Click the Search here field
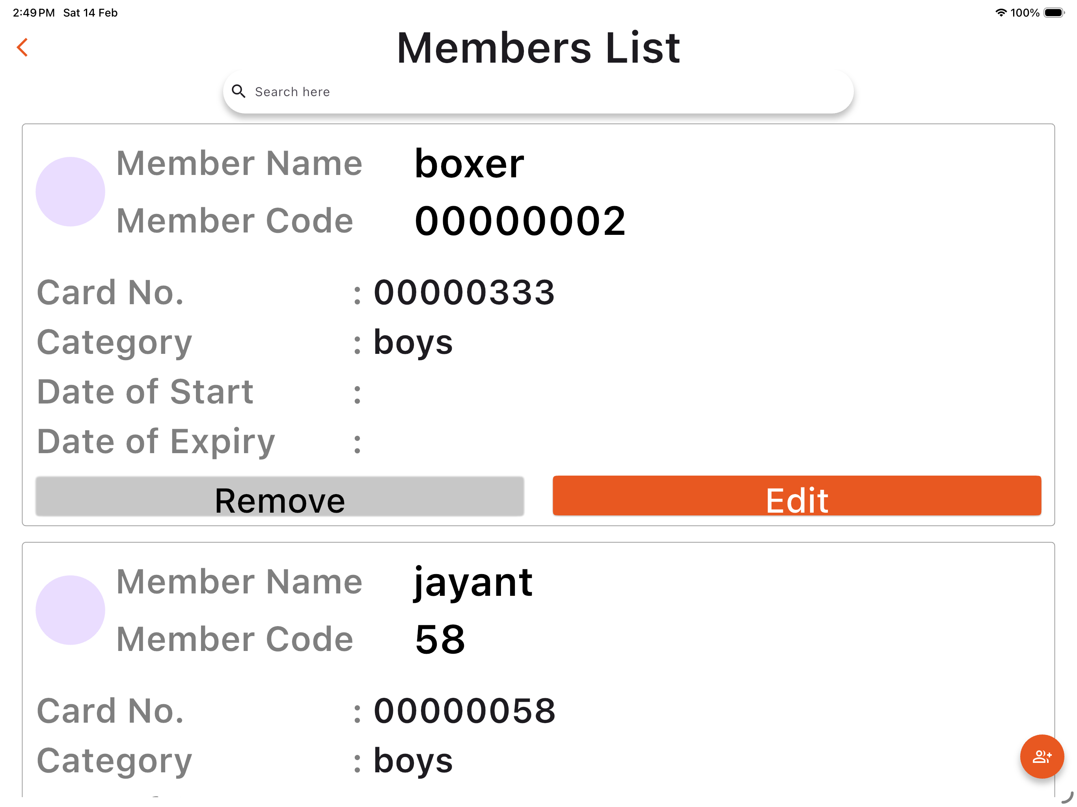1077x807 pixels. pyautogui.click(x=538, y=91)
